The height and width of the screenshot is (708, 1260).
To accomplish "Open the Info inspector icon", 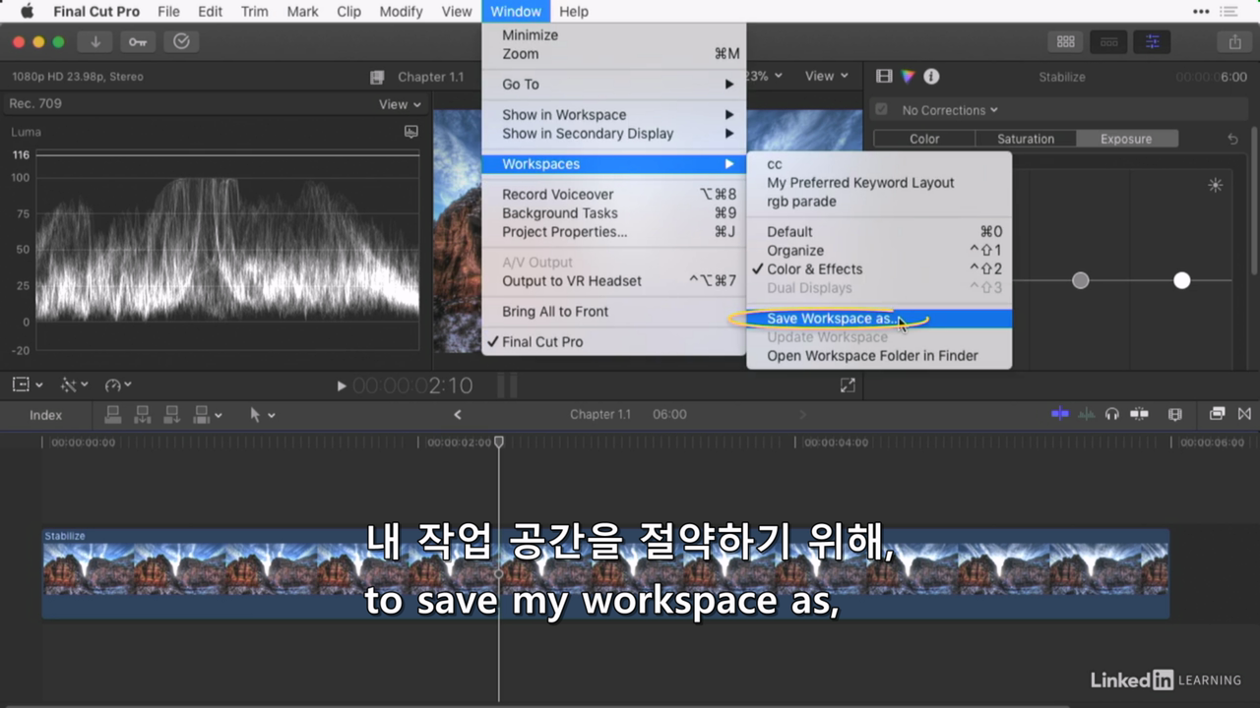I will (x=931, y=77).
